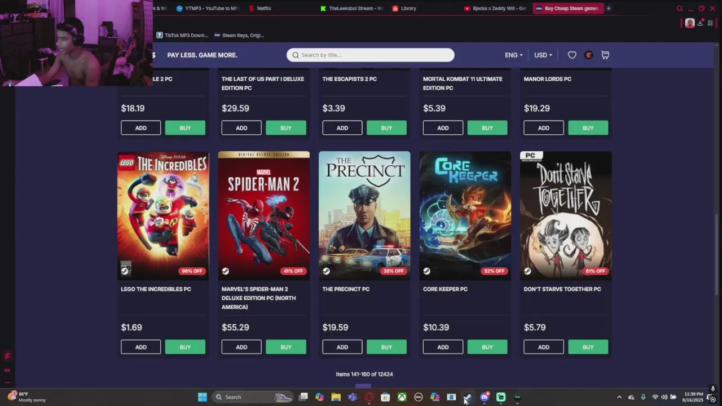Viewport: 722px width, 406px height.
Task: Open Dell app from taskbar
Action: [x=419, y=397]
